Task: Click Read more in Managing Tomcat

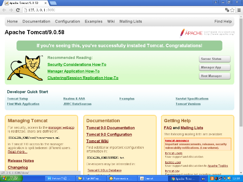Action: click(x=17, y=152)
